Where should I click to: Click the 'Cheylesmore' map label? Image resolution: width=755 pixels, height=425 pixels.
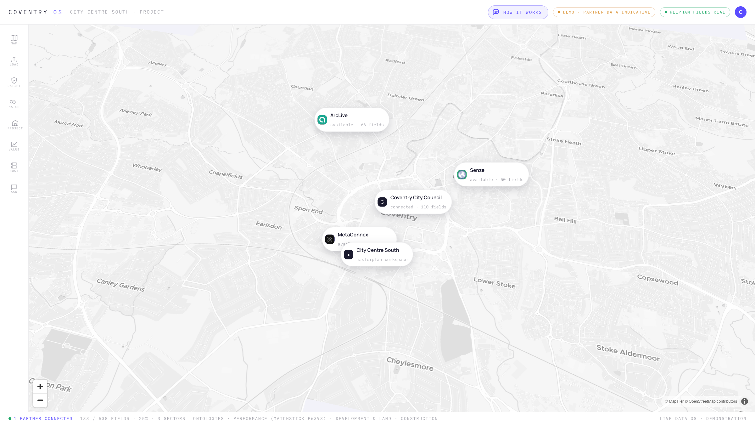pyautogui.click(x=410, y=364)
